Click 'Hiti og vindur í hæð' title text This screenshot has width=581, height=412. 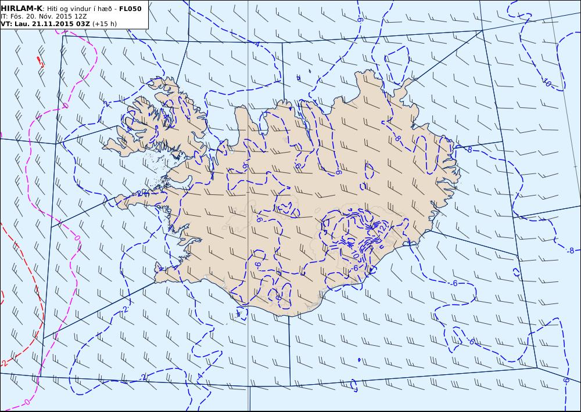[x=78, y=9]
